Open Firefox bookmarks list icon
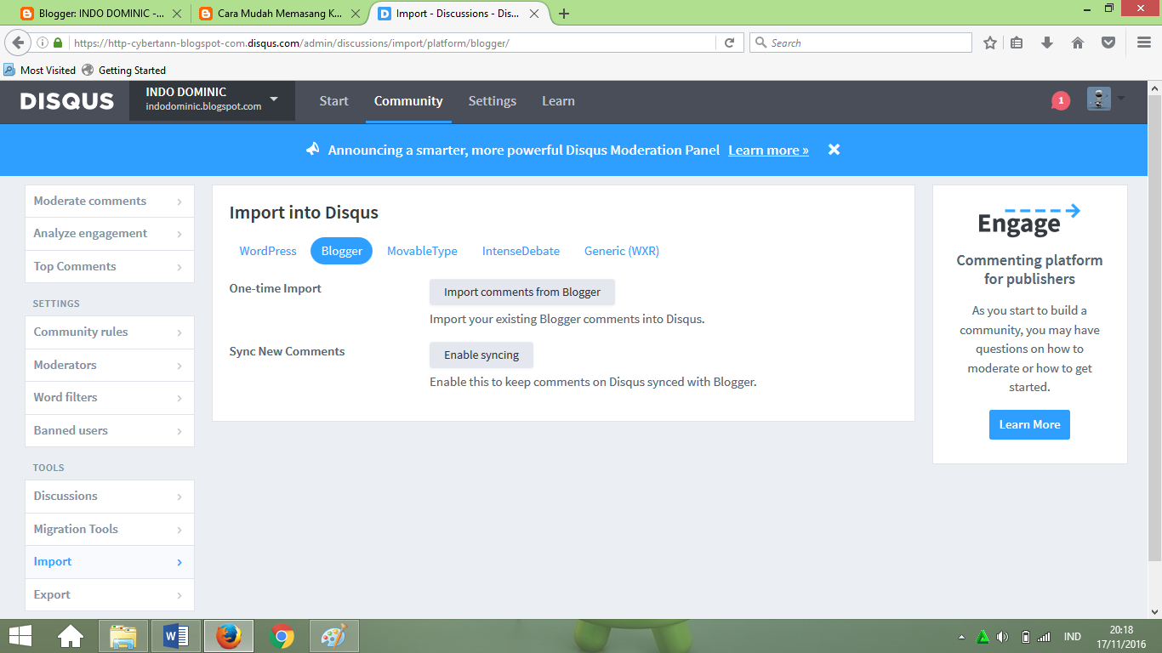 (1017, 43)
